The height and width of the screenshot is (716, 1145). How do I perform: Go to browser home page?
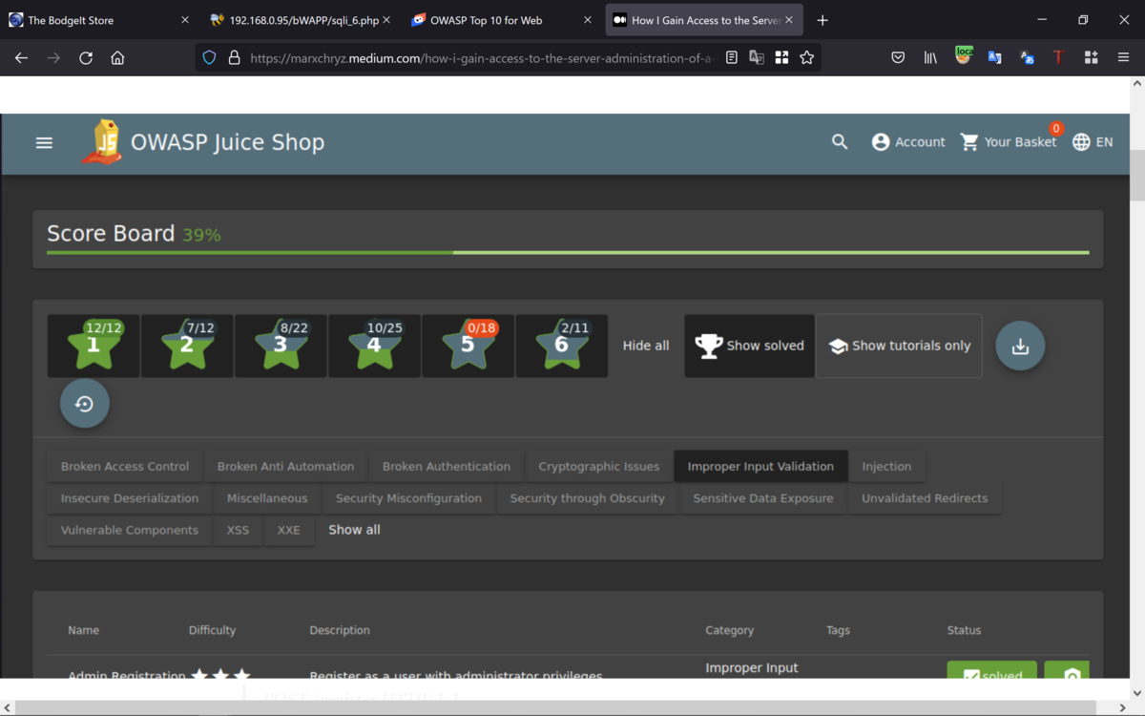click(117, 58)
